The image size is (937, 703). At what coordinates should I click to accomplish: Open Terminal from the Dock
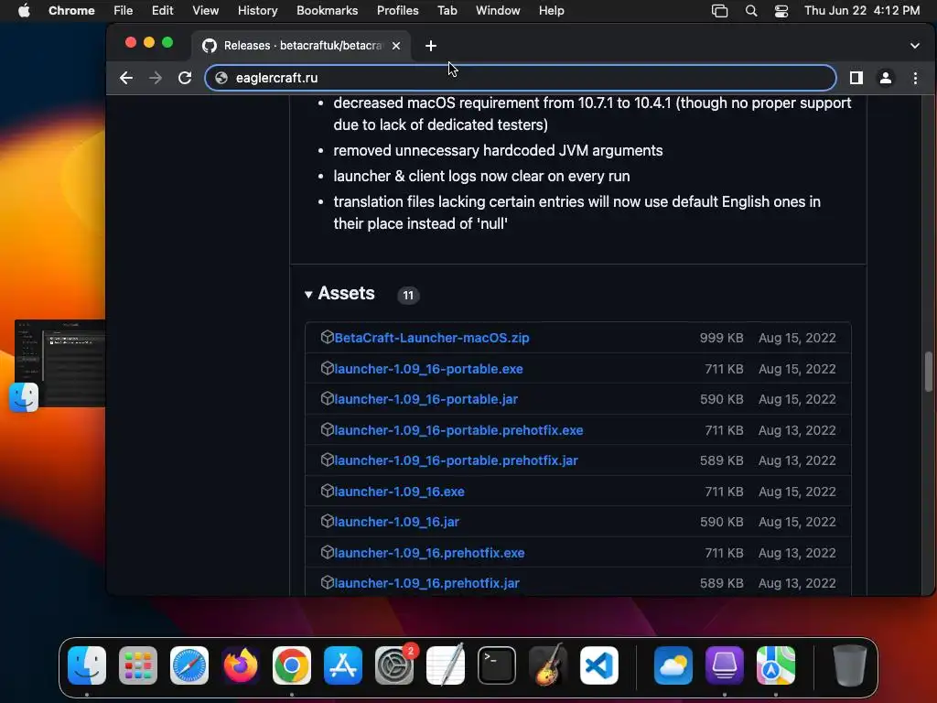(x=497, y=665)
